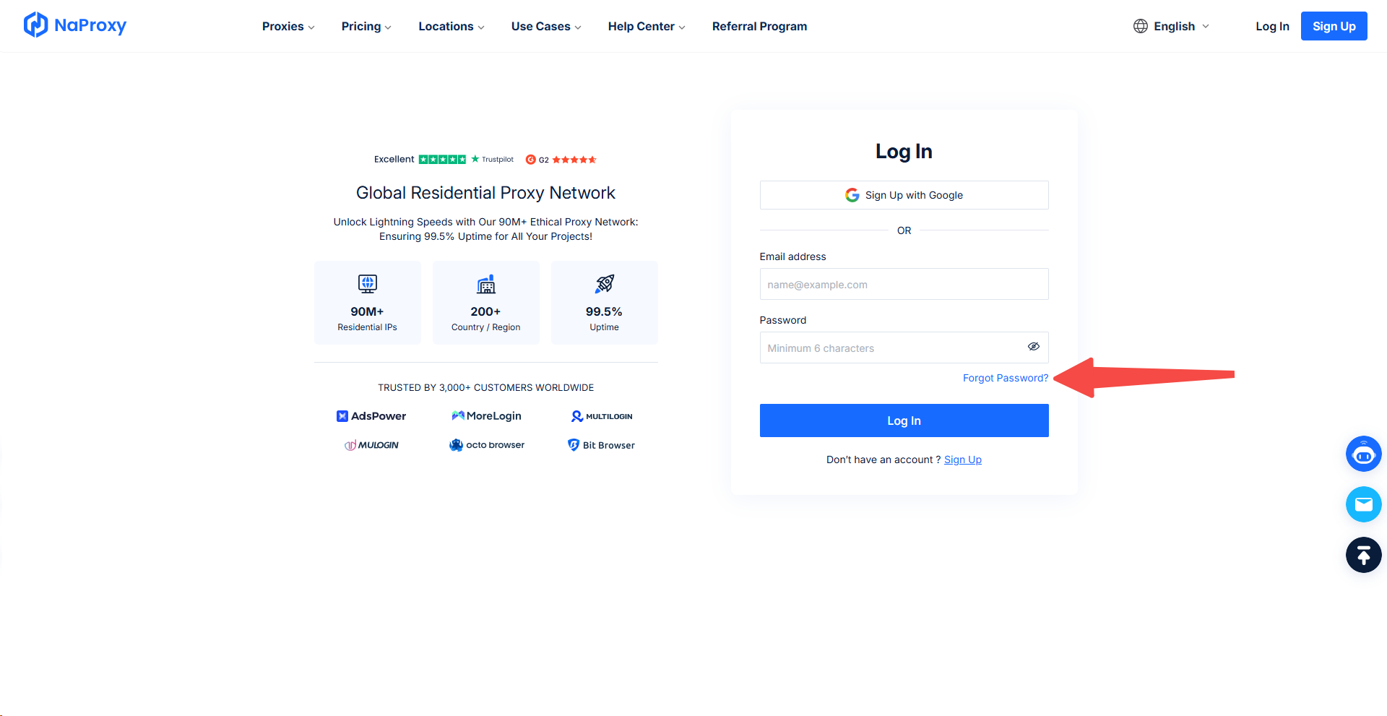Image resolution: width=1387 pixels, height=716 pixels.
Task: Click the Proxies chevron arrow
Action: pos(311,27)
